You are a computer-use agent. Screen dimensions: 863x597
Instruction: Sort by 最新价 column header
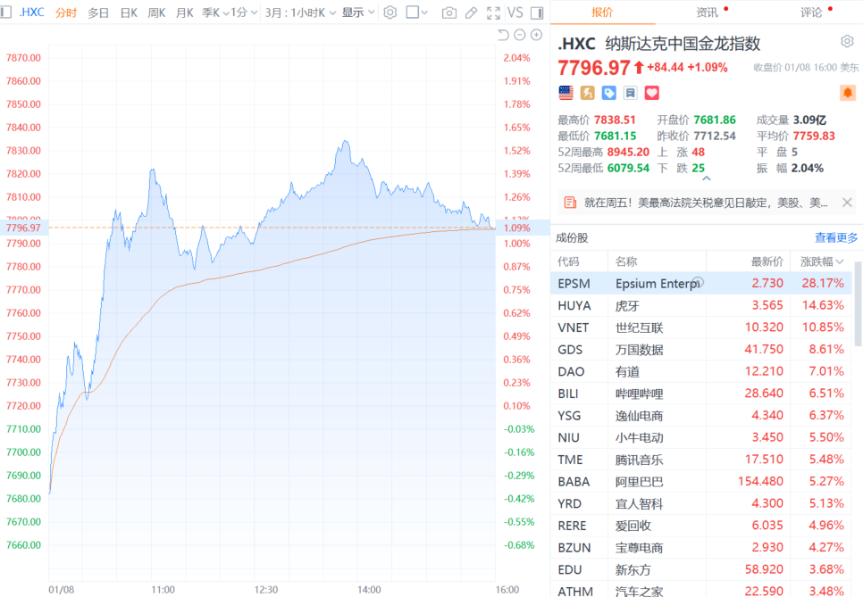(x=767, y=261)
